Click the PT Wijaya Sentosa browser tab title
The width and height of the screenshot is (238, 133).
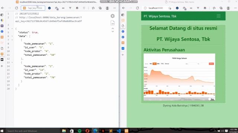click(x=181, y=2)
